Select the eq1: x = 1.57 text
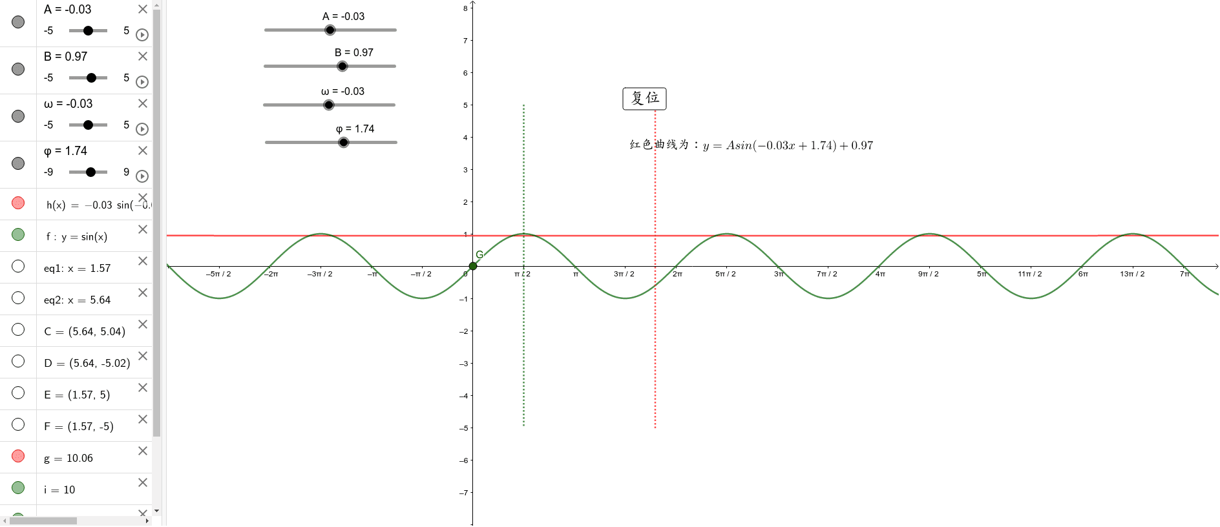 coord(78,268)
